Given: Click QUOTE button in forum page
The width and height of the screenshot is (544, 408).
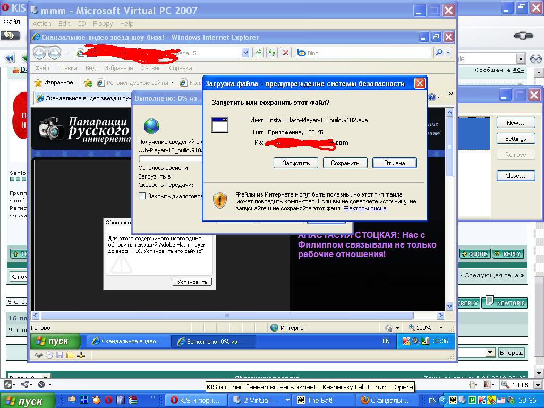Looking at the screenshot, I should tap(474, 254).
